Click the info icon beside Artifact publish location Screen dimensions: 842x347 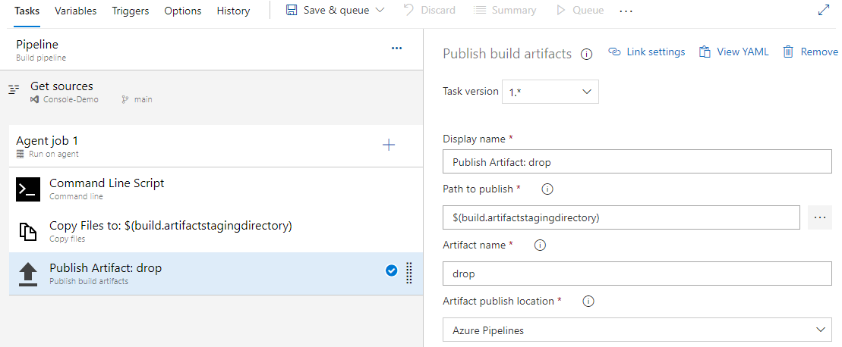(588, 302)
